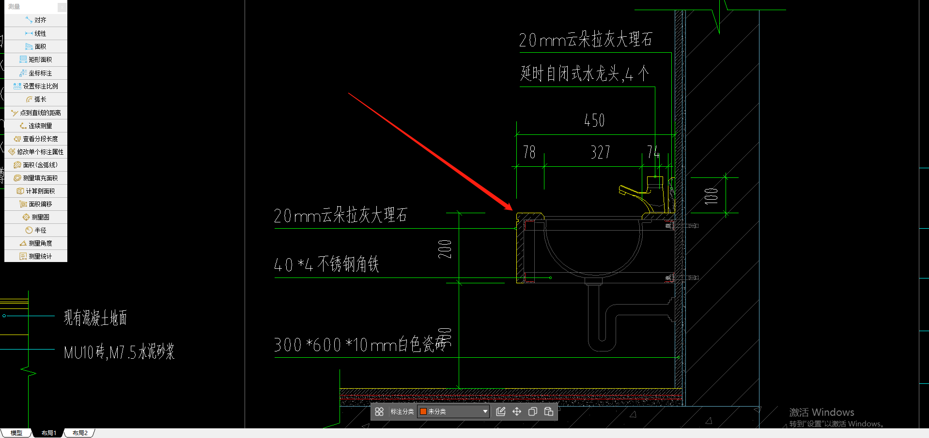Open 设置标注比例 annotation scale setting

[x=36, y=86]
